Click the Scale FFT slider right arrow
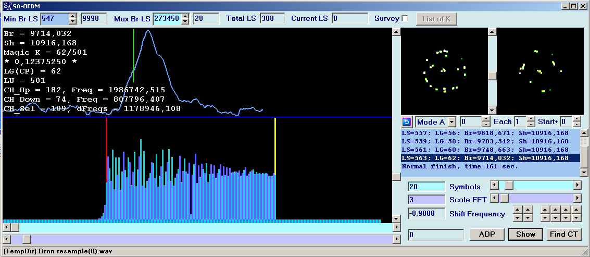 coord(577,198)
